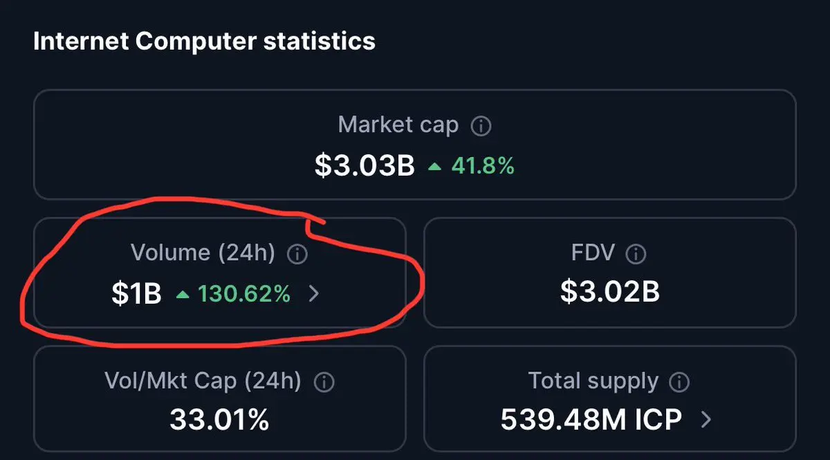The height and width of the screenshot is (460, 830).
Task: Click the 41.8% market cap change
Action: point(483,166)
